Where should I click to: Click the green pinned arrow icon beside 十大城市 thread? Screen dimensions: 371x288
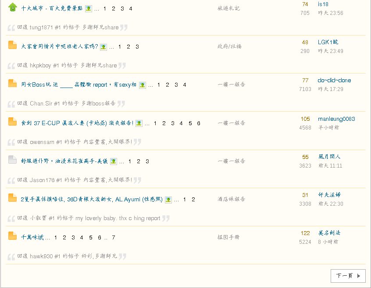click(x=12, y=7)
